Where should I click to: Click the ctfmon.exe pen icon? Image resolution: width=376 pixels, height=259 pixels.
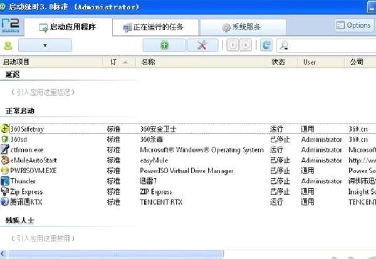pos(5,149)
